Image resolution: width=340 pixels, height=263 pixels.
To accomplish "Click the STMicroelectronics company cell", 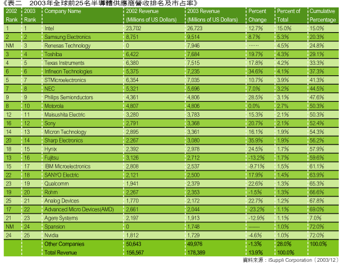I will click(65, 80).
